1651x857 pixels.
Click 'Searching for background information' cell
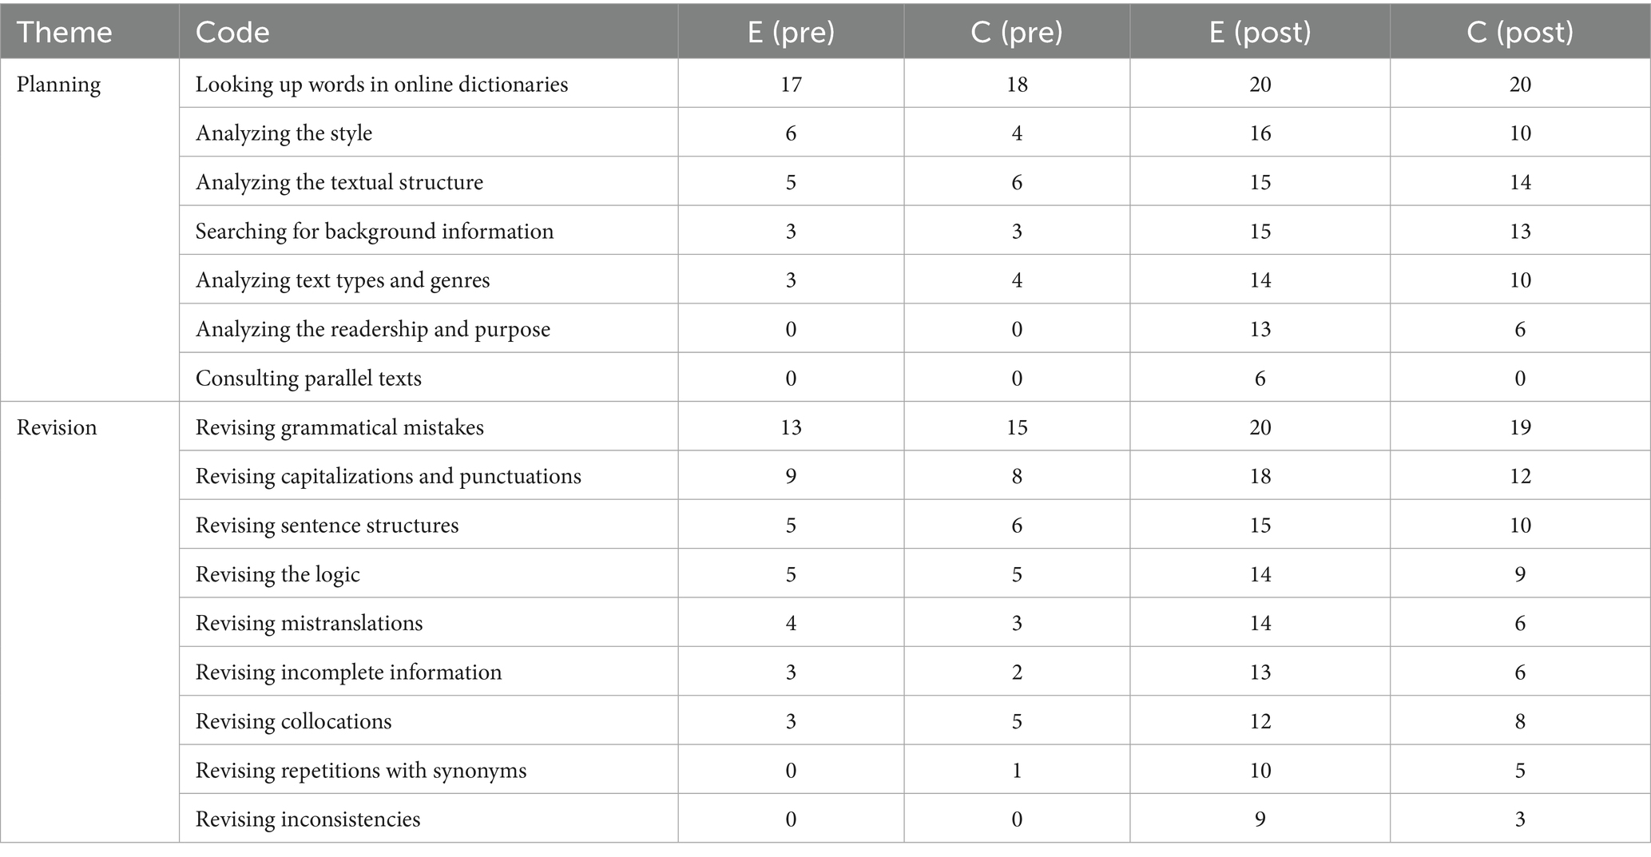pyautogui.click(x=375, y=232)
